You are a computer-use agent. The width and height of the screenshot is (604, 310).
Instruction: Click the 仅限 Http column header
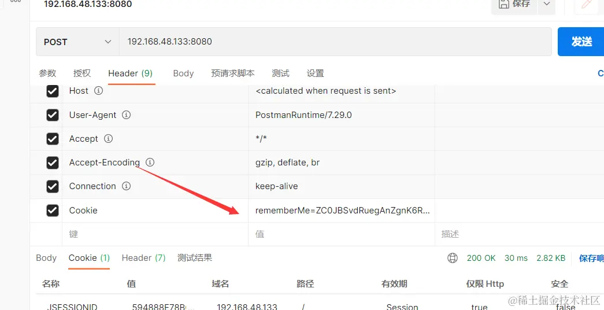coord(484,284)
